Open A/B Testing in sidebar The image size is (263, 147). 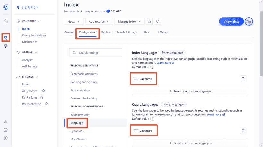[29, 66]
